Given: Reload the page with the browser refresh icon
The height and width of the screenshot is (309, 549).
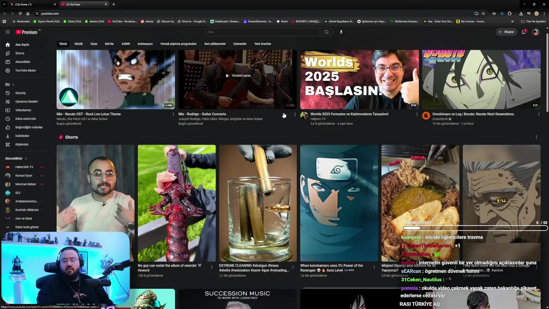Looking at the screenshot, I should pyautogui.click(x=20, y=13).
